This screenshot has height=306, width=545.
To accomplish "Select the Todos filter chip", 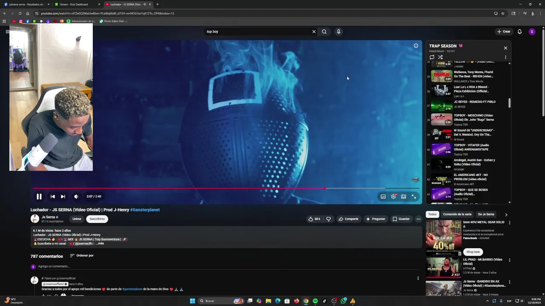I will (x=432, y=214).
